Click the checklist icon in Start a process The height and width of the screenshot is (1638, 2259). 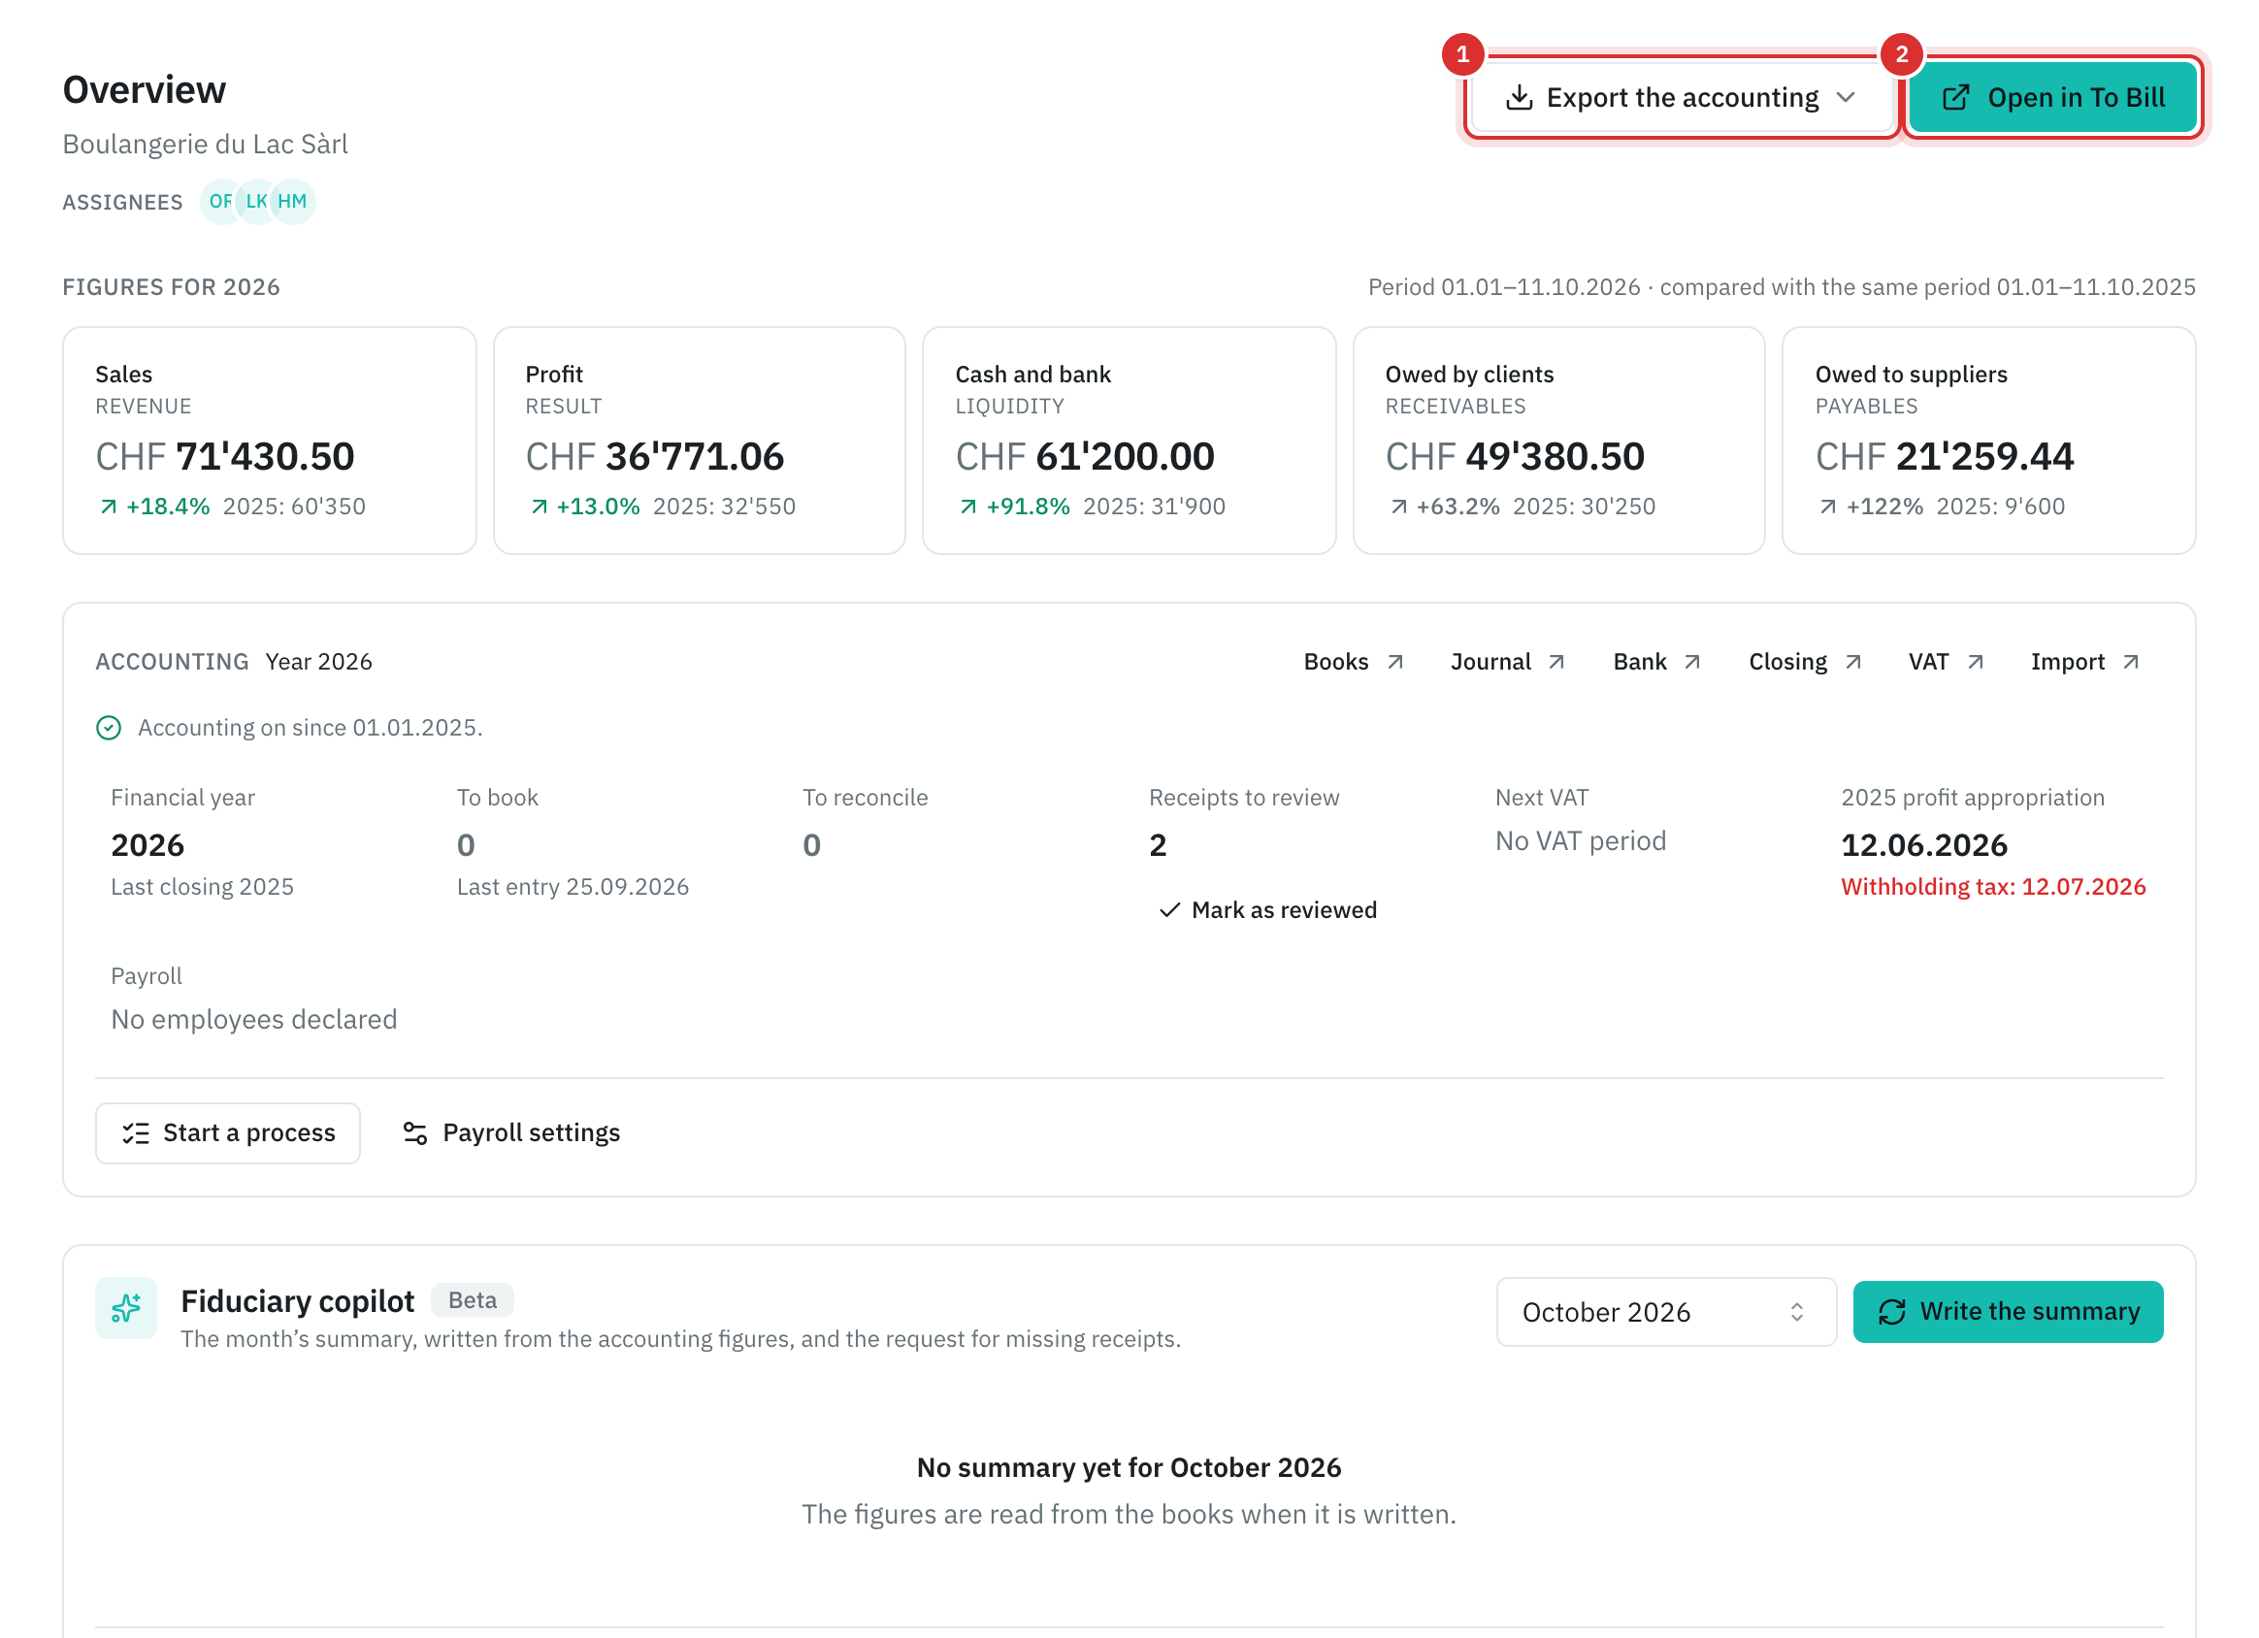coord(136,1132)
